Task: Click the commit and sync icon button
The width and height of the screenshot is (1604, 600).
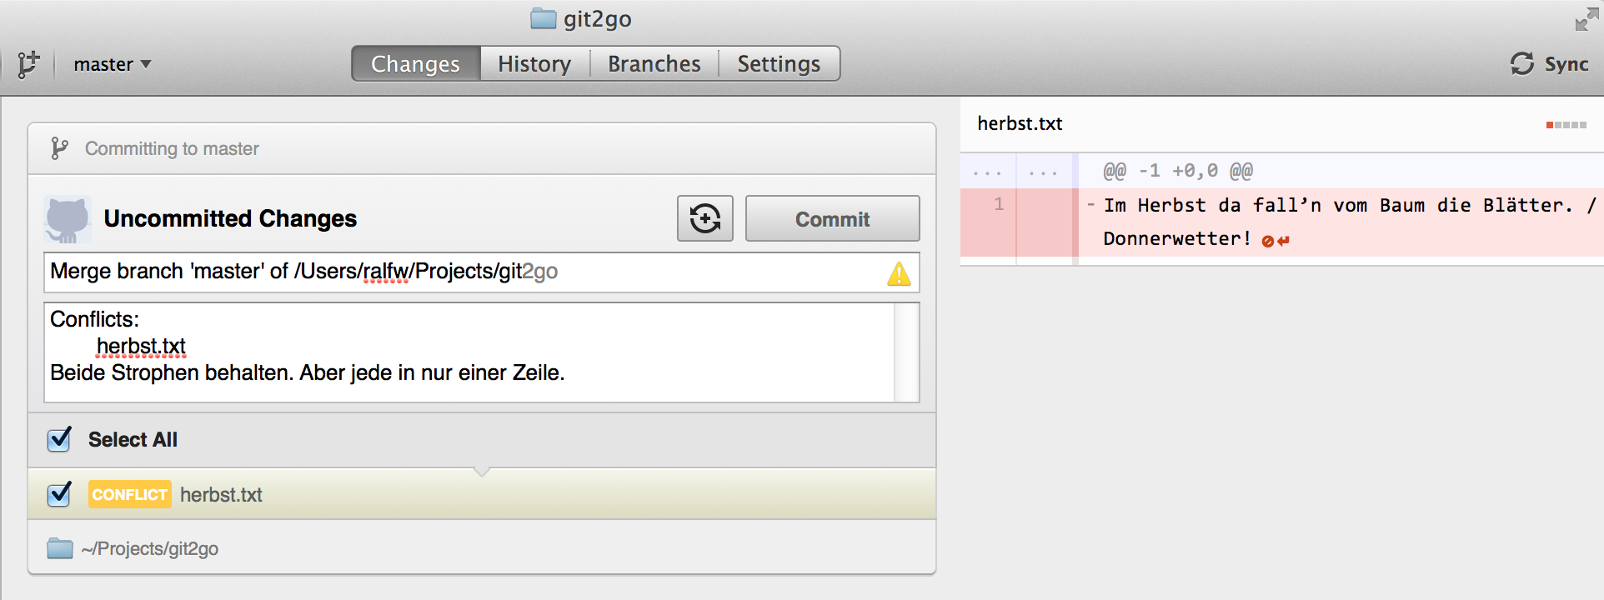Action: point(705,219)
